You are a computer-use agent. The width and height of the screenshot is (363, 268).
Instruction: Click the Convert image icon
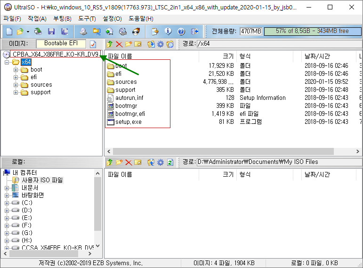(x=110, y=31)
